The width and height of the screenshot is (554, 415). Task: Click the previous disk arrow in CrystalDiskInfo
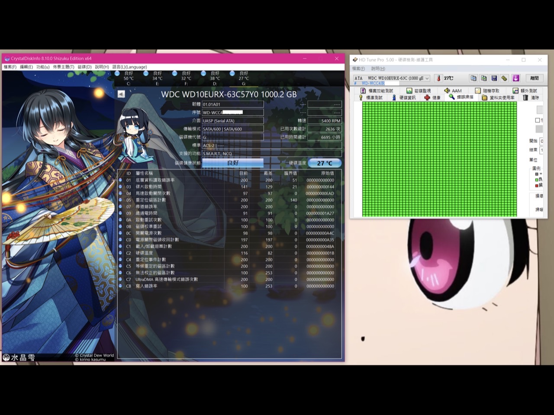point(121,94)
